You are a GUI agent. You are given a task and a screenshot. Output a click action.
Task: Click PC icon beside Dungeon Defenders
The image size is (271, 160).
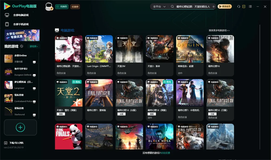click(x=34, y=75)
